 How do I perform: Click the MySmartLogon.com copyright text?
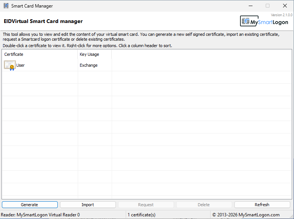[246, 215]
